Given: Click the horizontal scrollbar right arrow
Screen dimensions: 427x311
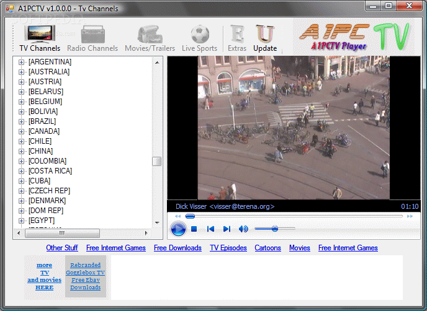Looking at the screenshot, I should point(146,233).
